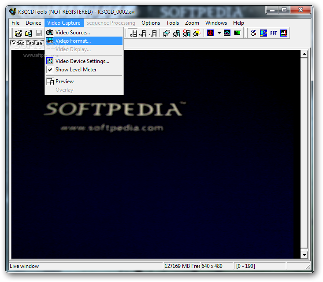323x282 pixels.
Task: Click the scroll down arrow
Action: pos(304,255)
